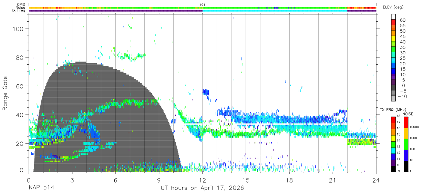The width and height of the screenshot is (423, 195).
Task: Click the CPID value 191
Action: coord(203,4)
